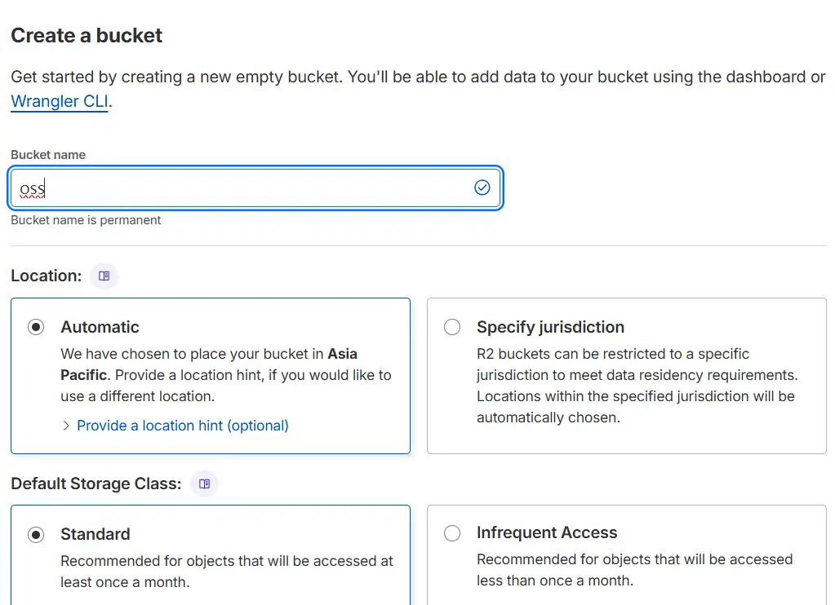
Task: Click the "Bucket name" field label
Action: (x=48, y=155)
